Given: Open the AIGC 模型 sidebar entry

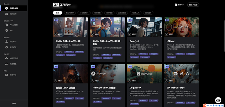Looking at the screenshot, I should click(x=13, y=25).
